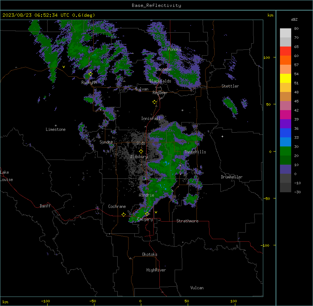Click the Banff town label
The height and width of the screenshot is (306, 313).
[45, 206]
